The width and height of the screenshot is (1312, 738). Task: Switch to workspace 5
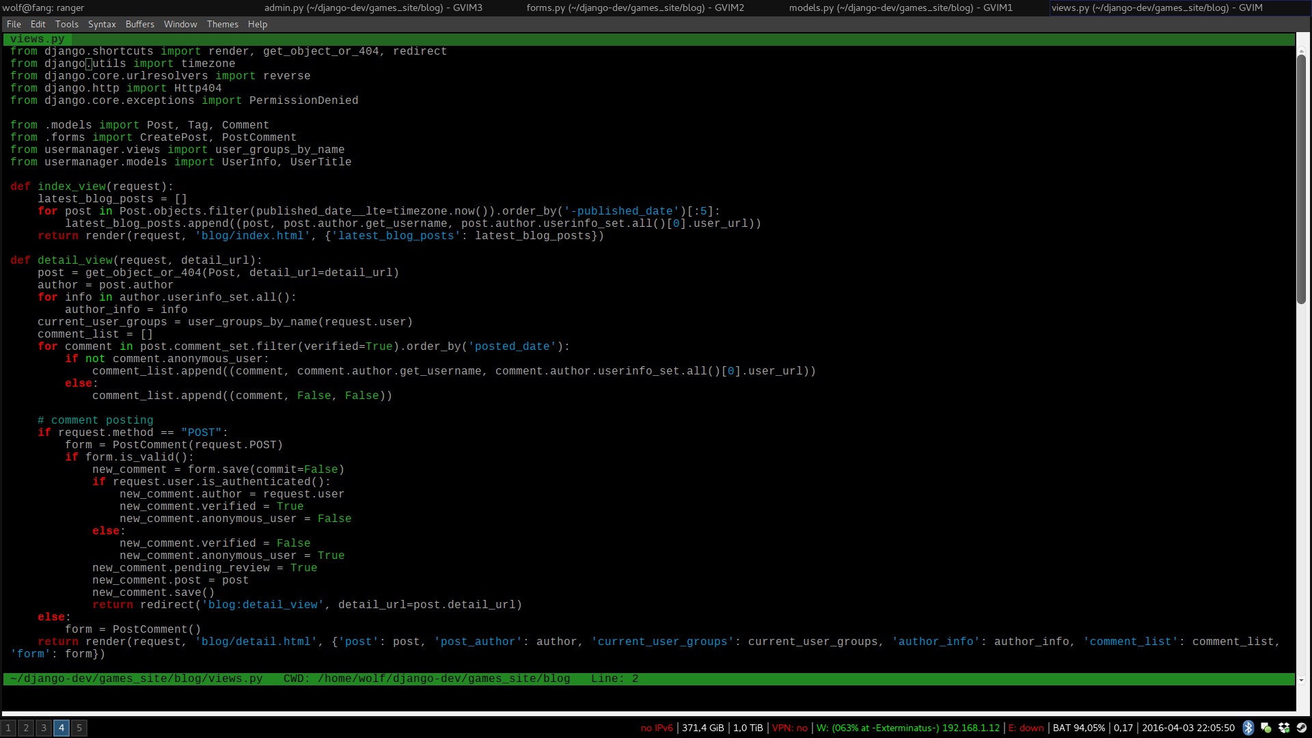pos(79,728)
